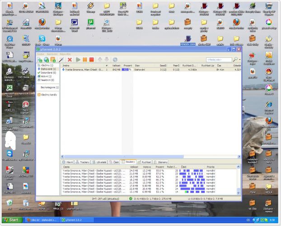Stop the torrent with red stop icon

click(92, 60)
